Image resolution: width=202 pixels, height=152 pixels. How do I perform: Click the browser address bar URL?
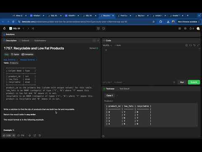74,22
